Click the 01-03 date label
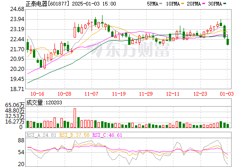Viewport: 238px width, 167px height. coord(227,94)
